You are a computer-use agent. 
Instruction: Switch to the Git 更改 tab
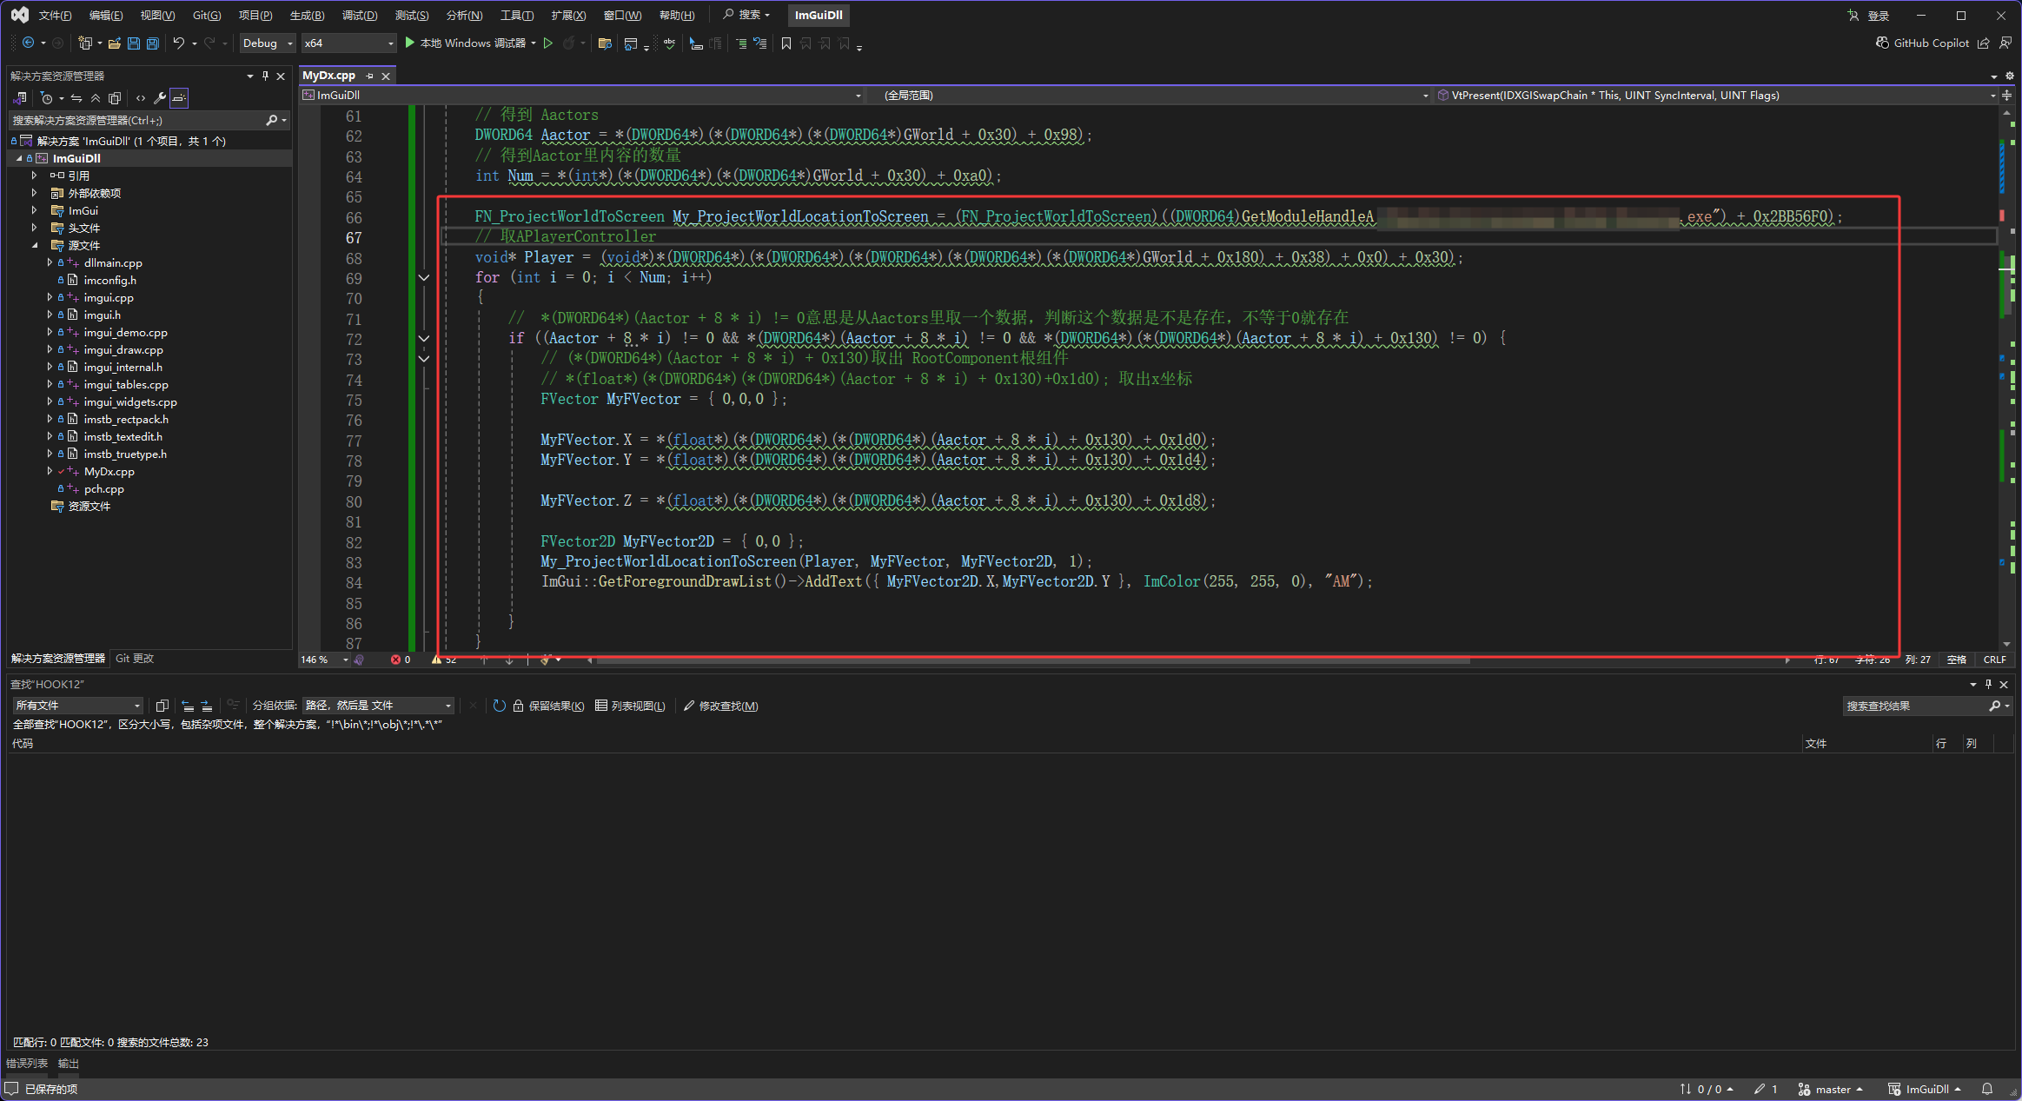(x=135, y=659)
